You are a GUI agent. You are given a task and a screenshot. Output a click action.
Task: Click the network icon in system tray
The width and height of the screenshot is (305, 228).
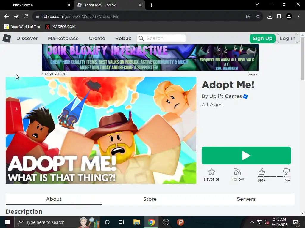(x=259, y=222)
